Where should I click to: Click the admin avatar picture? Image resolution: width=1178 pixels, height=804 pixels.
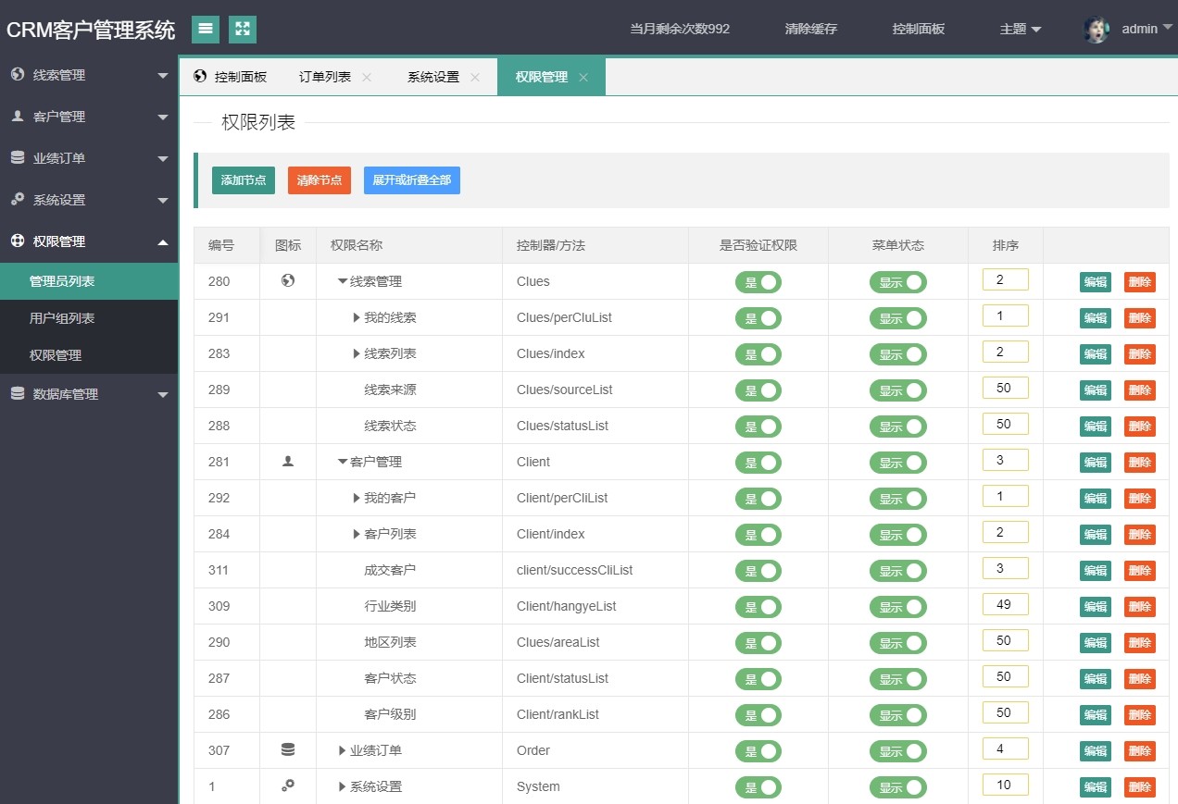[x=1097, y=30]
